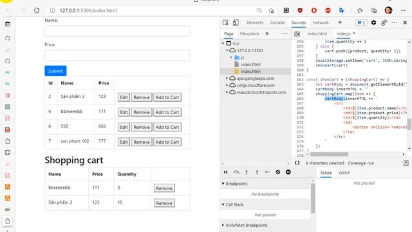Open the browser settings and more menu
Viewport: 412px width, 232px height.
(403, 10)
